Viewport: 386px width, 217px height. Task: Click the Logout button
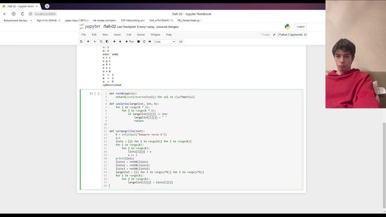[x=300, y=27]
